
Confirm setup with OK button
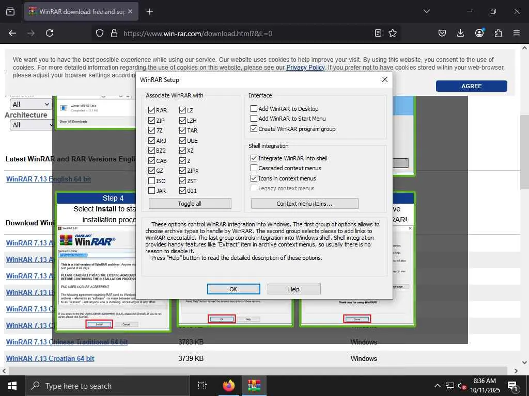234,289
